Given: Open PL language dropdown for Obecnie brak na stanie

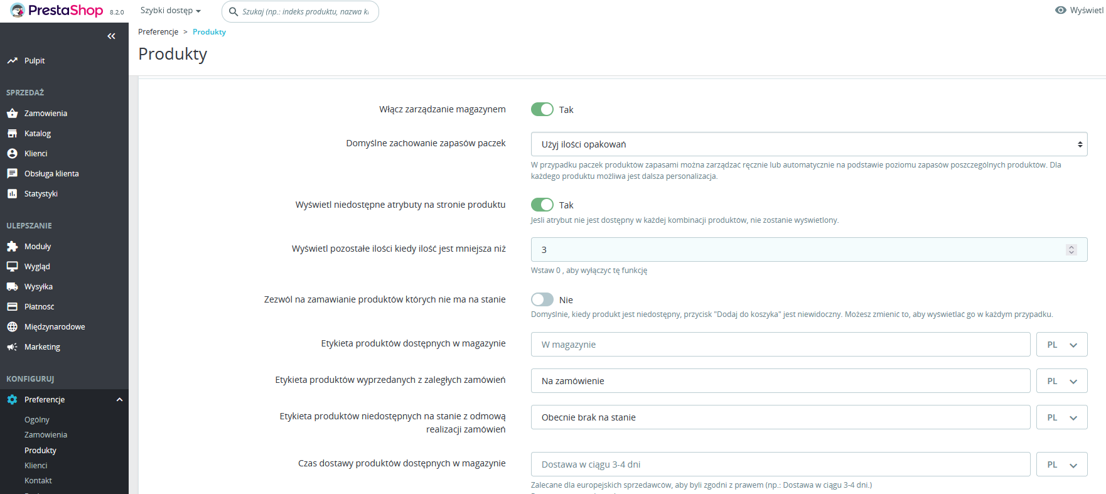Looking at the screenshot, I should pos(1062,417).
